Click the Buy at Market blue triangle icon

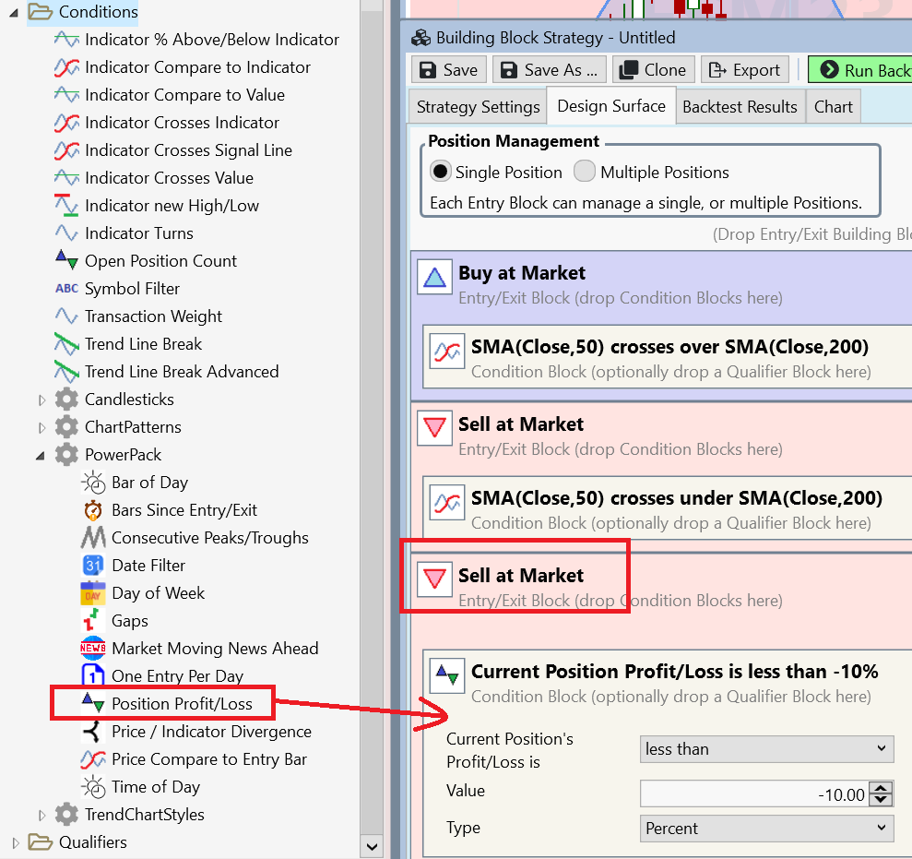(x=434, y=277)
